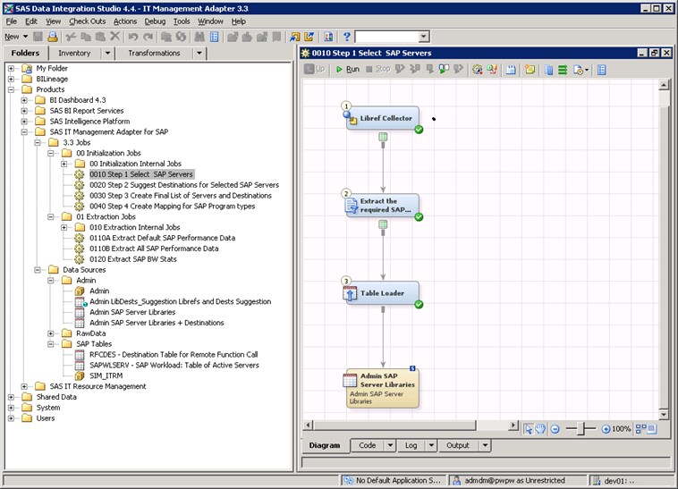Click the Undo arrow toolbar icon
This screenshot has width=678, height=489.
133,37
